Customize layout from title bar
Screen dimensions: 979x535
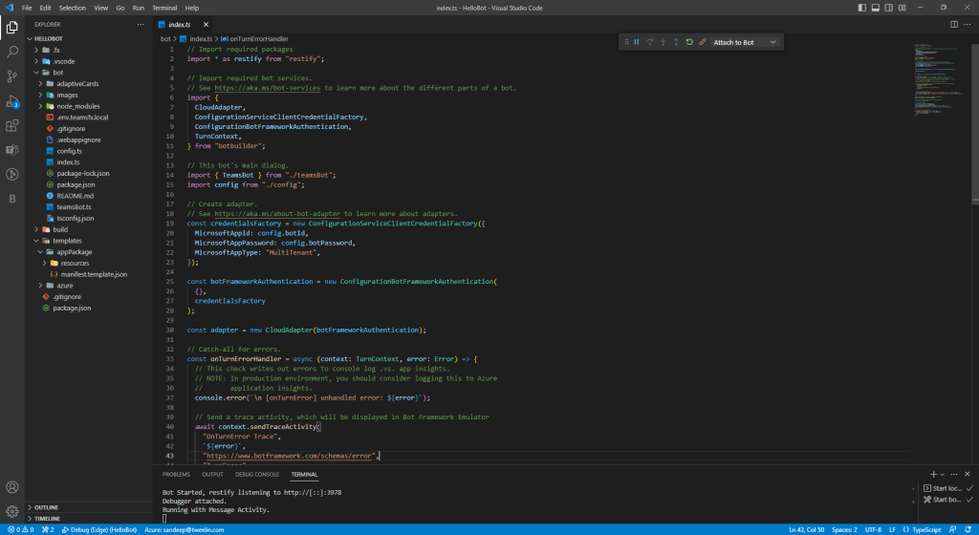coord(903,8)
